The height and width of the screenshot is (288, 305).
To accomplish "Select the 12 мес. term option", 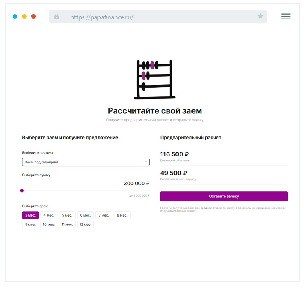I will (85, 225).
